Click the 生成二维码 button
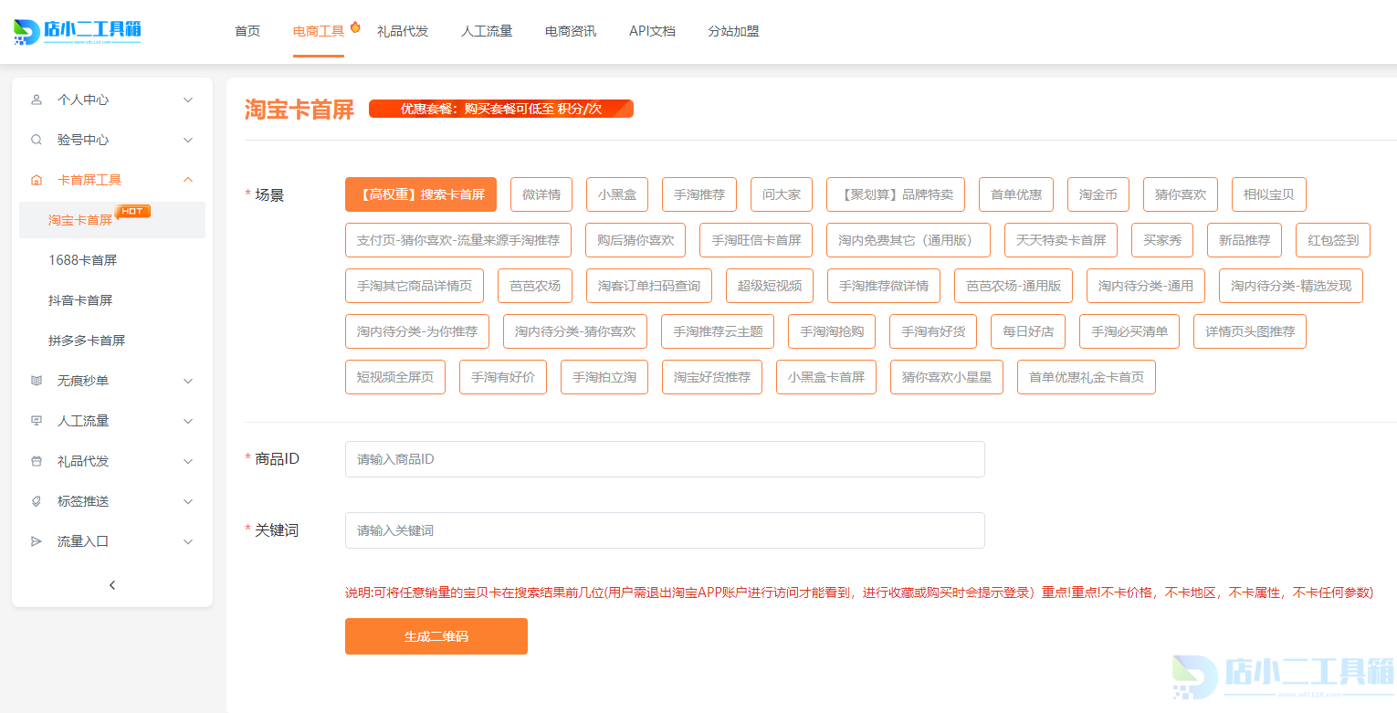 tap(436, 636)
